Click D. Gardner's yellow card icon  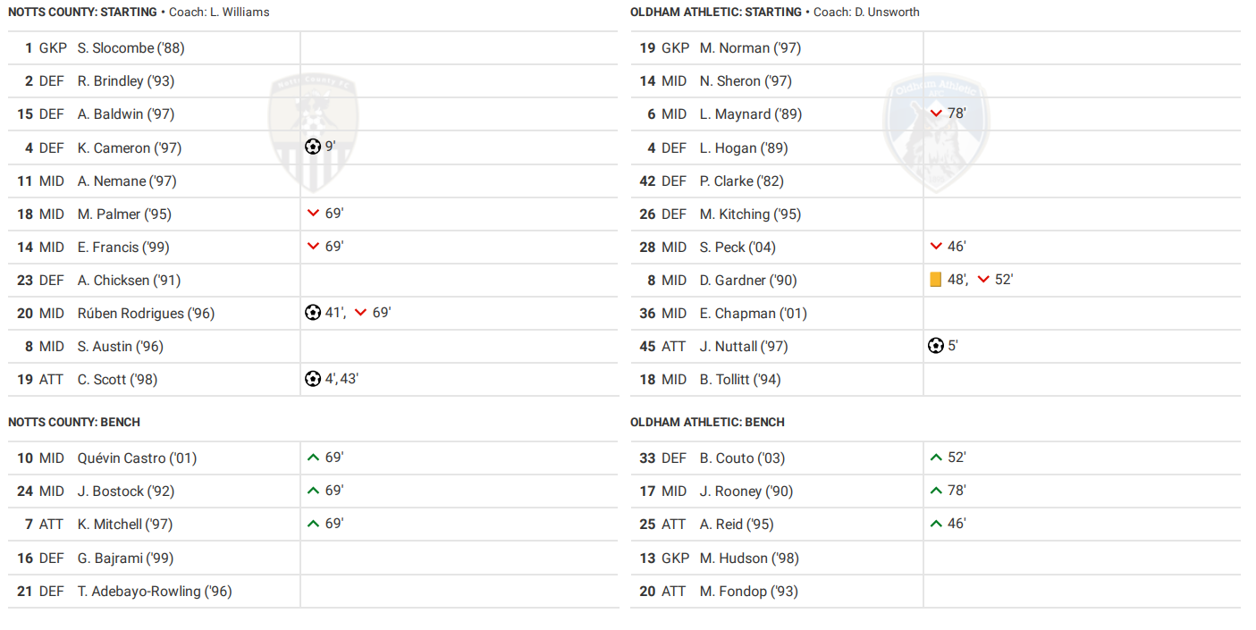click(x=936, y=280)
